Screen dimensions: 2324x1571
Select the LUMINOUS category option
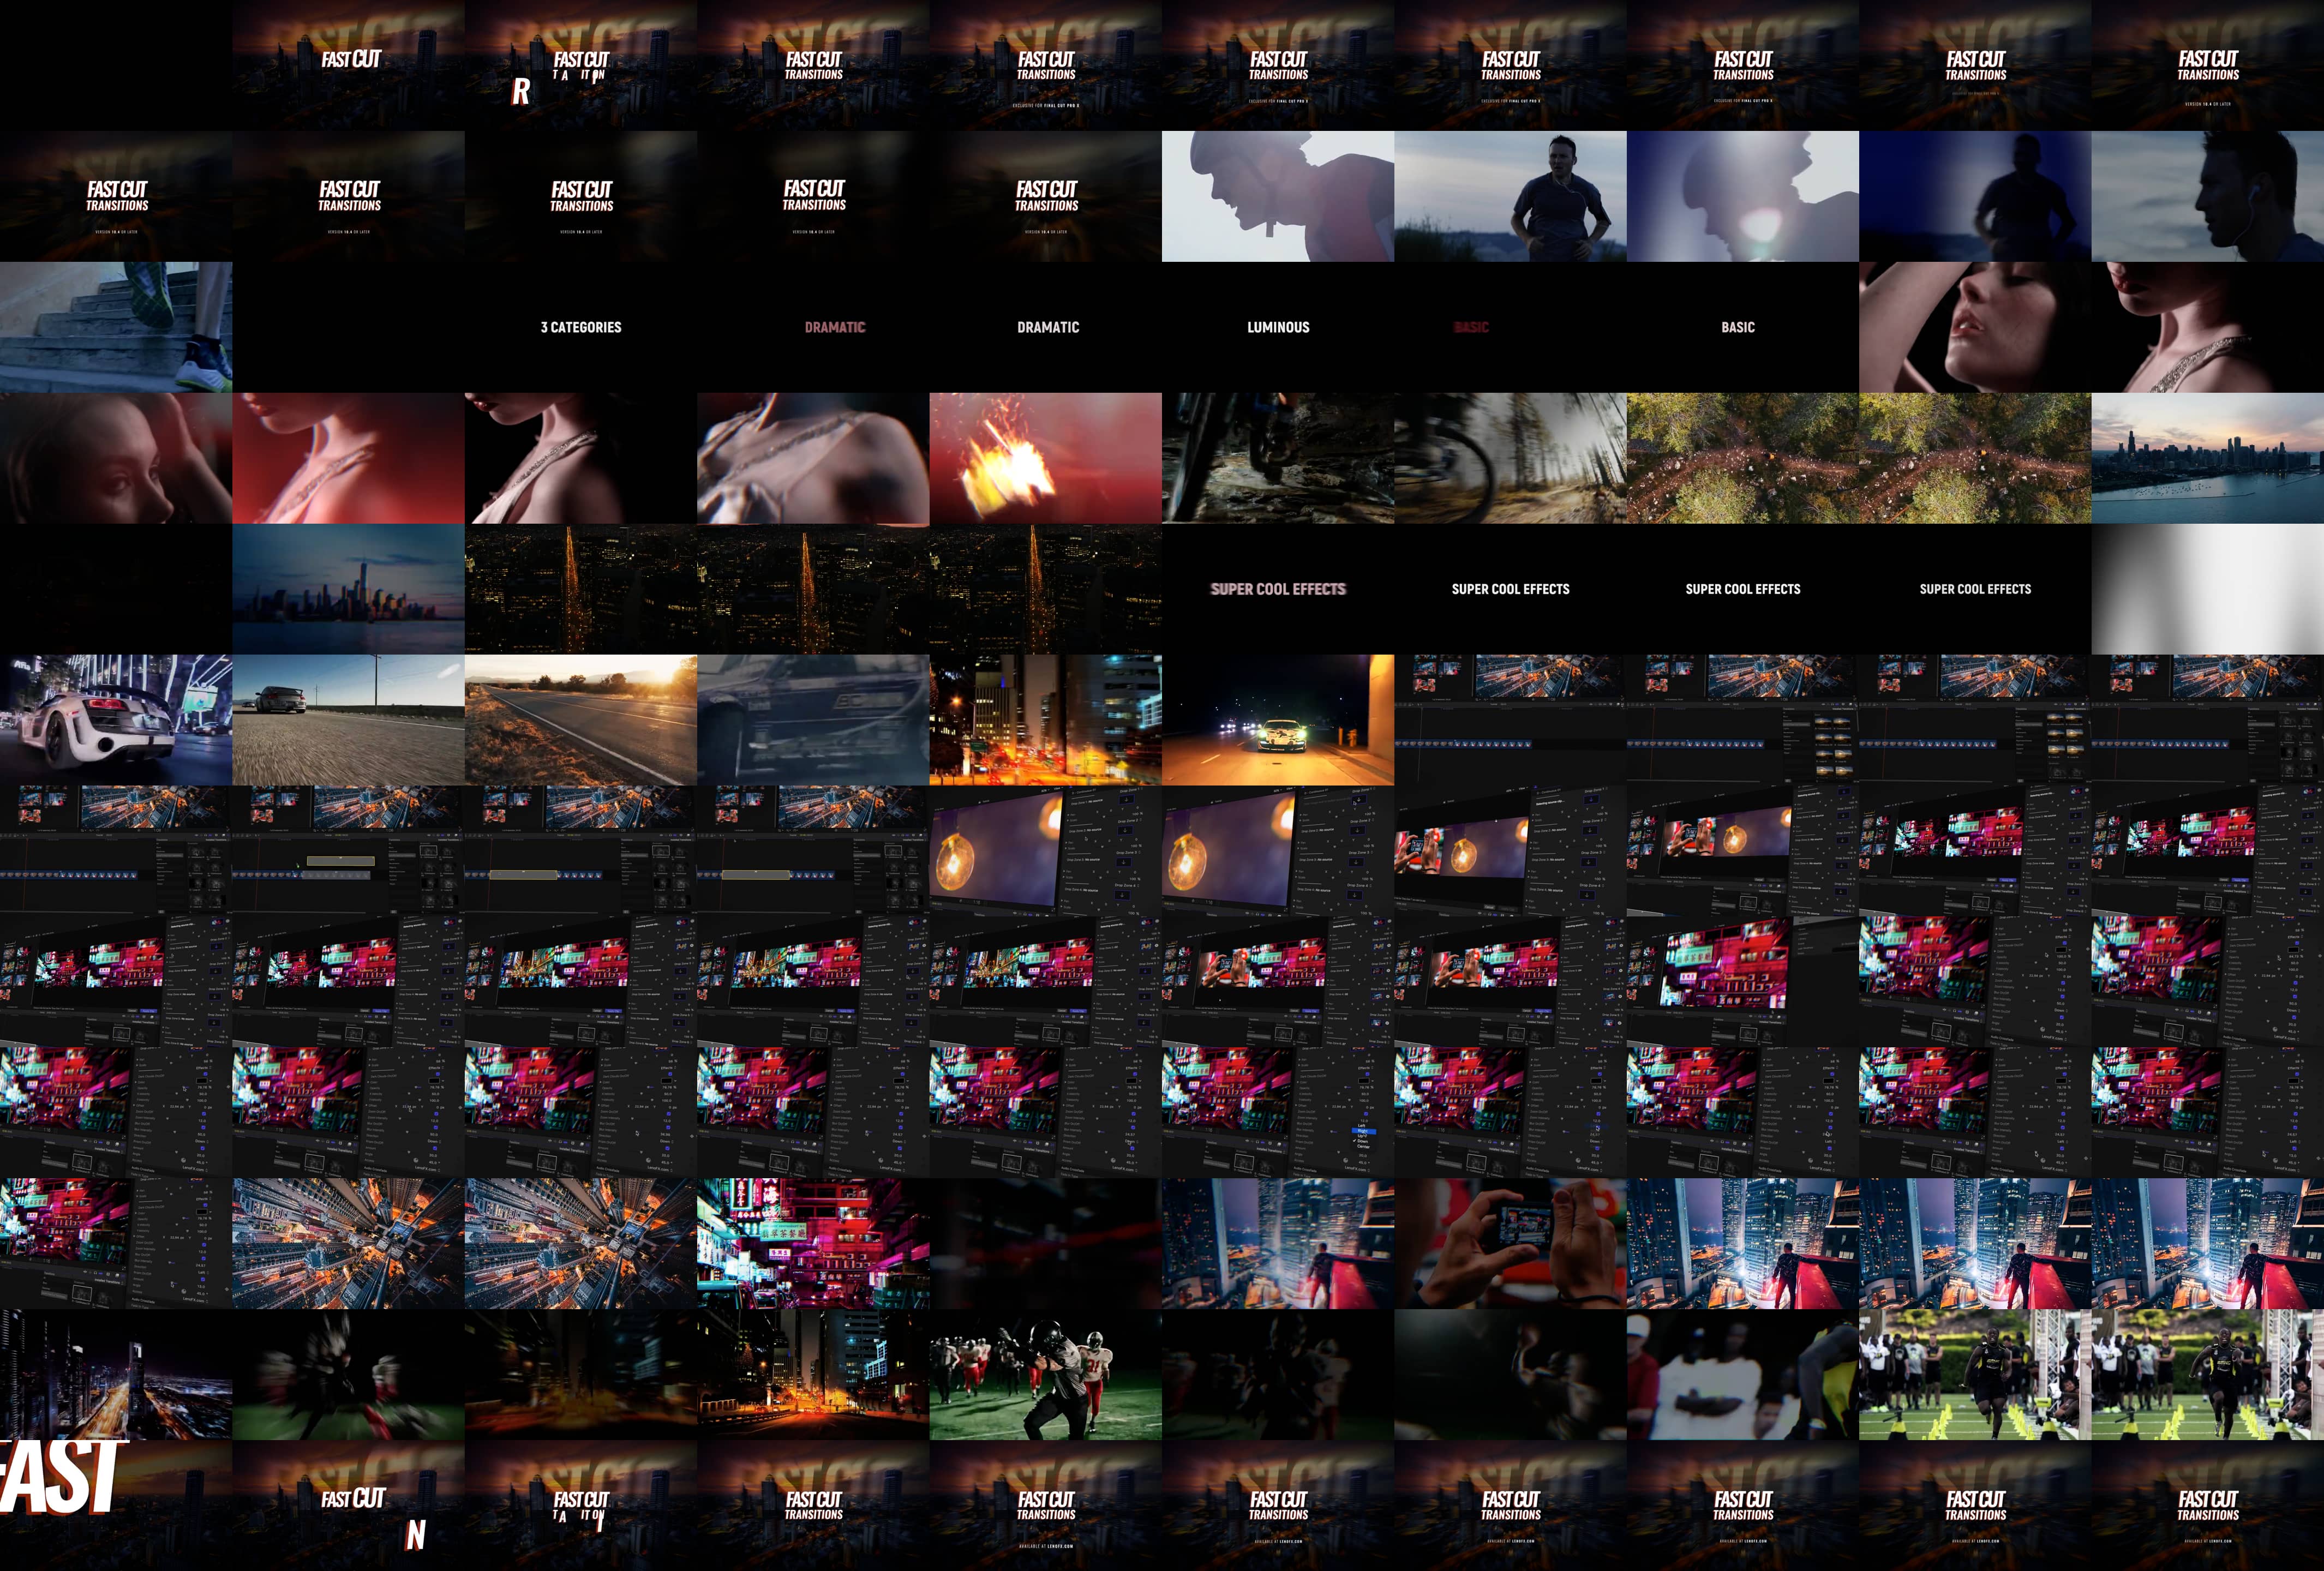[1274, 325]
